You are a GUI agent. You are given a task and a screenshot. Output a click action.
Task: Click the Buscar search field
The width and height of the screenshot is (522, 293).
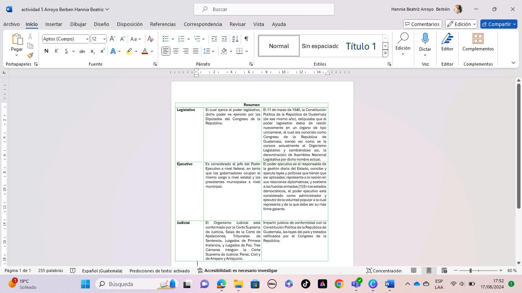(264, 9)
